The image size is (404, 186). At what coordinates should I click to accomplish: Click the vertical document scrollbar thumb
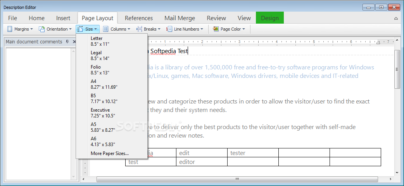coord(397,70)
